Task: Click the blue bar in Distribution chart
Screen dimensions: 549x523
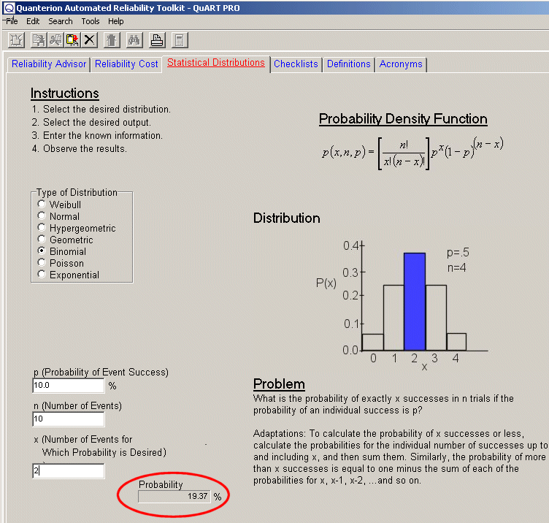Action: 415,302
